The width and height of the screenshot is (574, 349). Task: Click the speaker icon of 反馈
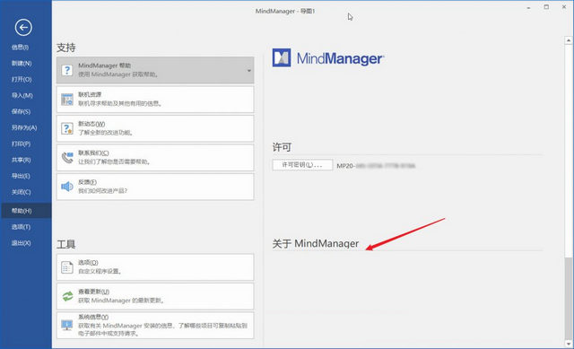coord(67,187)
